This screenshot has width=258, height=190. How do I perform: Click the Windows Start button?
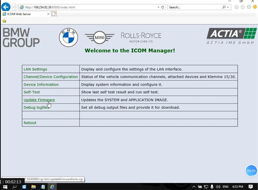5,186
